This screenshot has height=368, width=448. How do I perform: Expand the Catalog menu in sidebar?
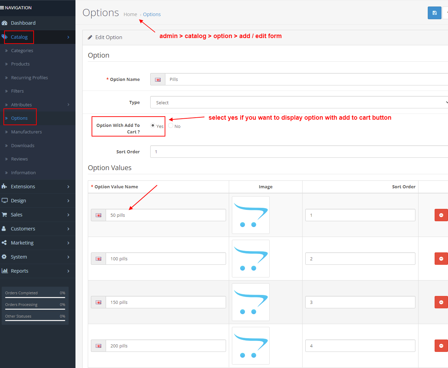[x=19, y=37]
